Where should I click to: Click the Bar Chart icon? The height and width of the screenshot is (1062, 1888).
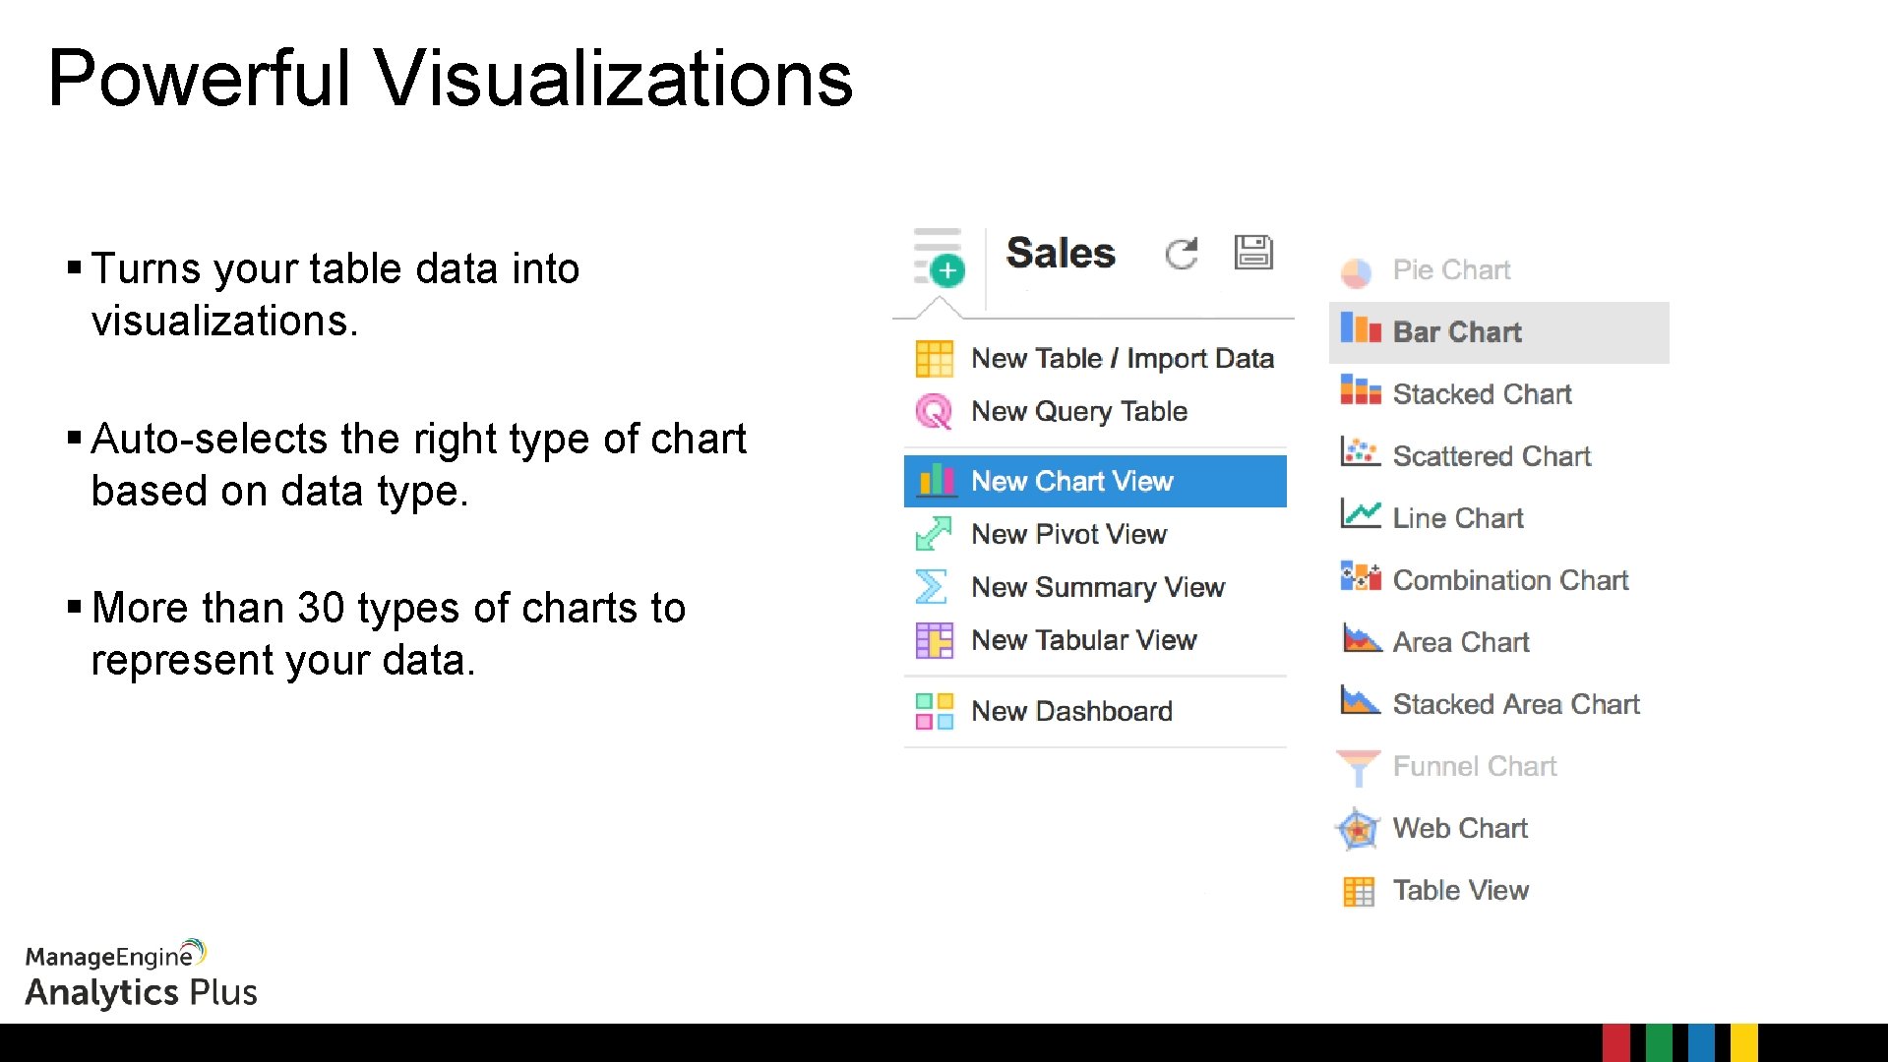click(1361, 329)
